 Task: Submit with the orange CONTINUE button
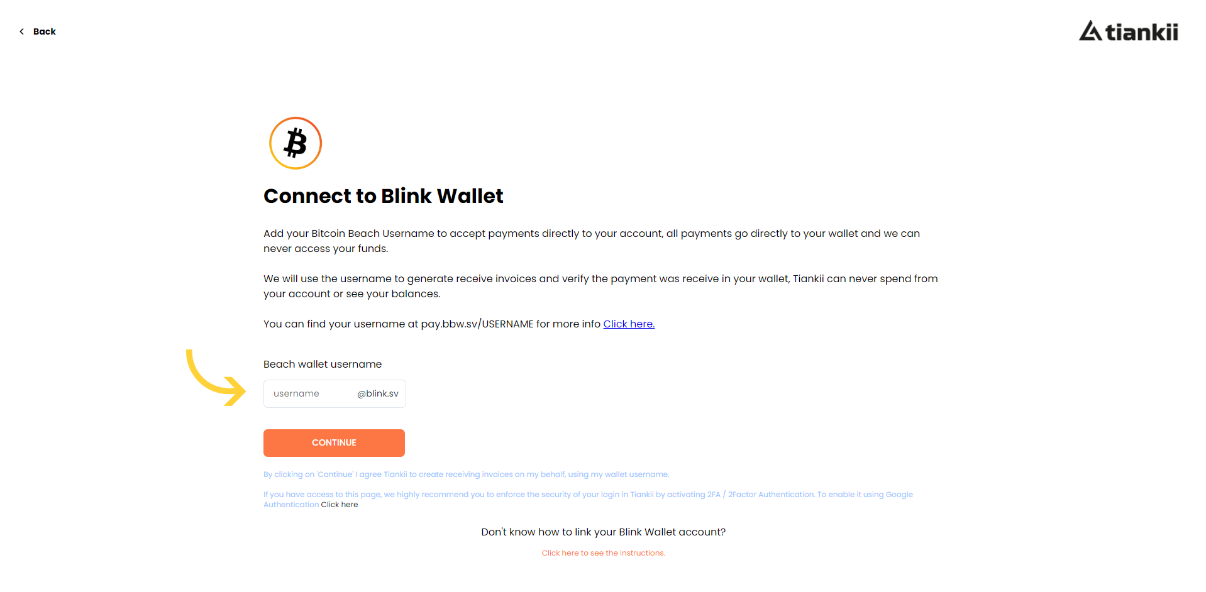click(334, 443)
